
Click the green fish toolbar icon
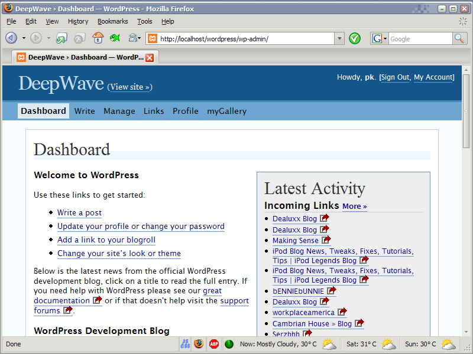point(115,38)
